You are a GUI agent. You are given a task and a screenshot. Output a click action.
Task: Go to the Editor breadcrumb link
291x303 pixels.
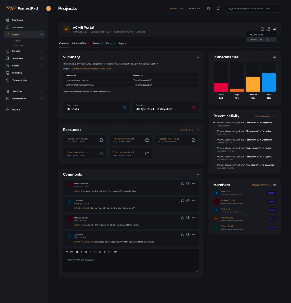click(183, 8)
